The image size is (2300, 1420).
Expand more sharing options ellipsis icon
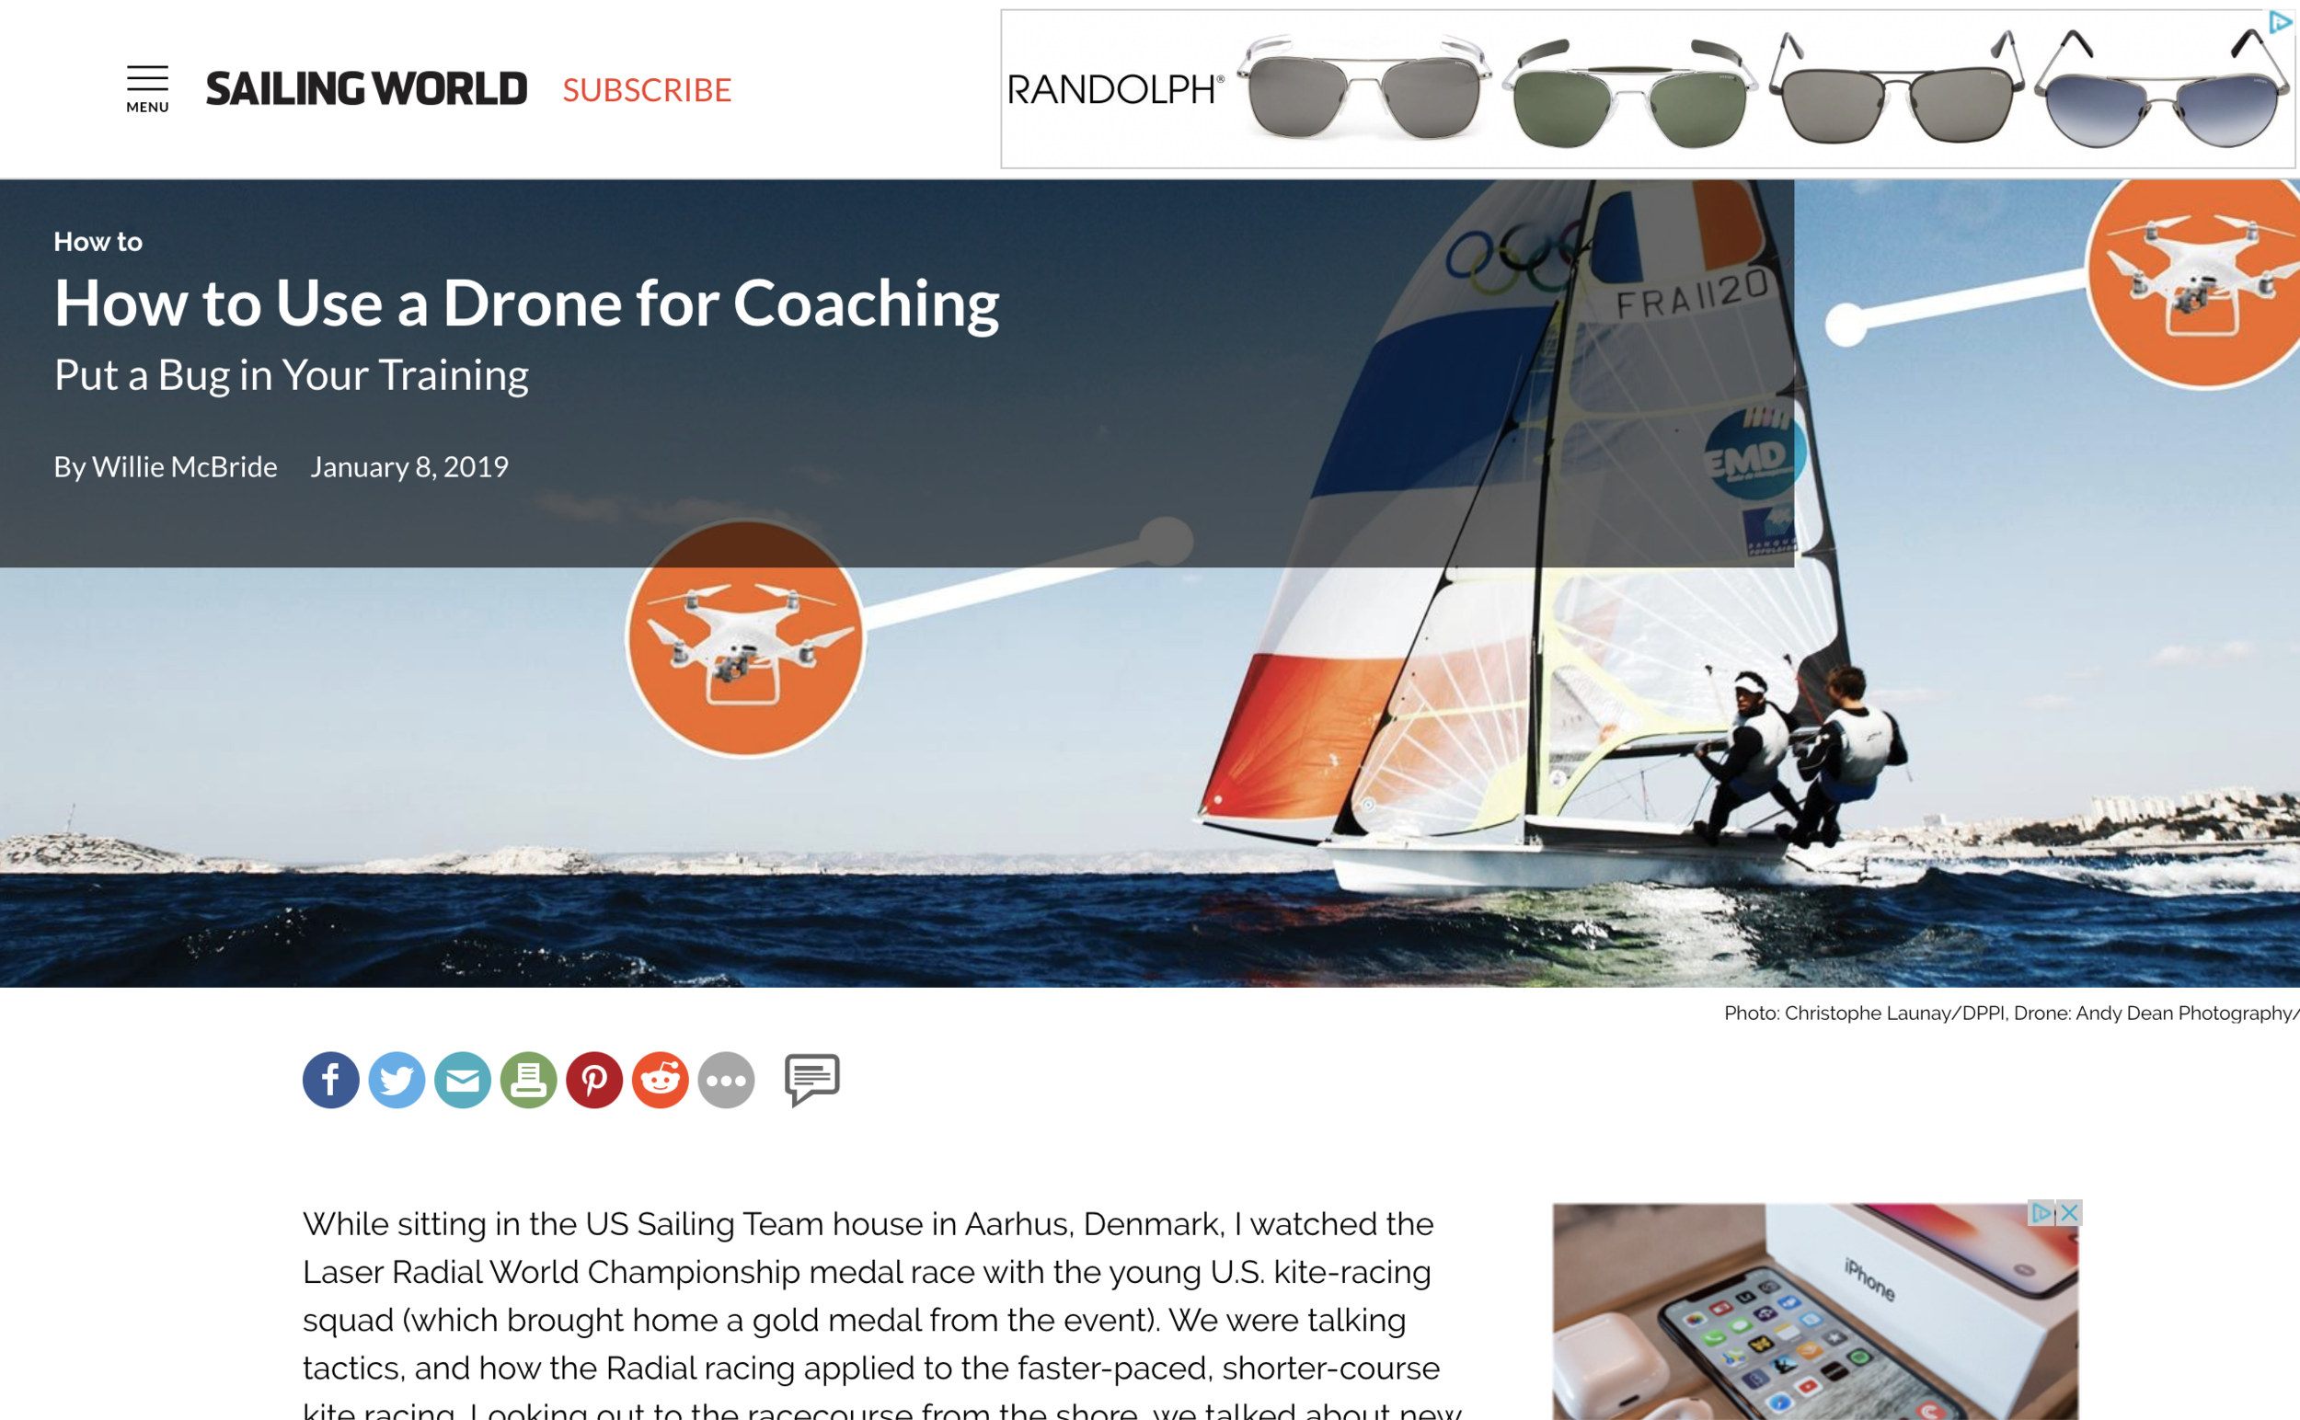point(725,1080)
